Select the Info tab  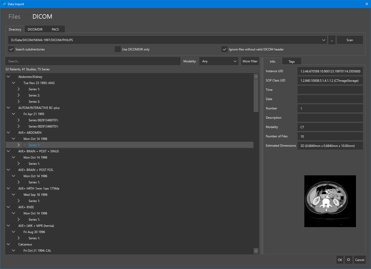click(x=273, y=61)
